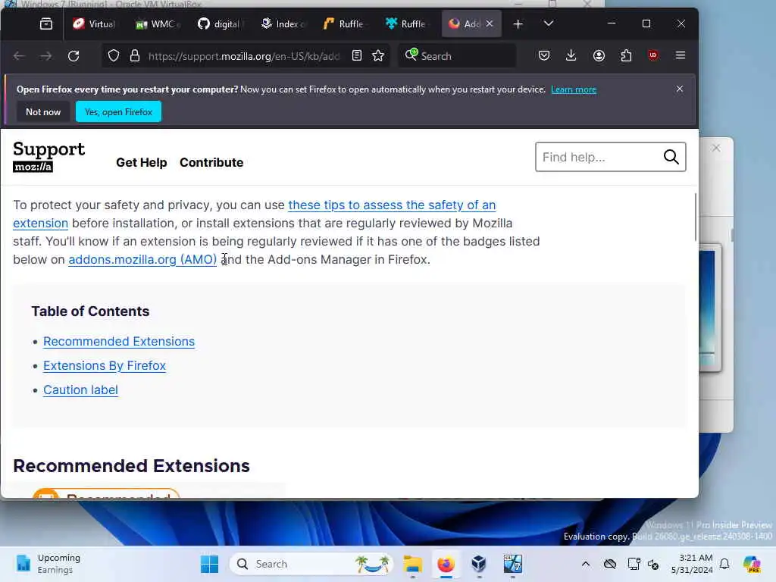
Task: Click the Firefox taskbar icon
Action: click(x=446, y=564)
